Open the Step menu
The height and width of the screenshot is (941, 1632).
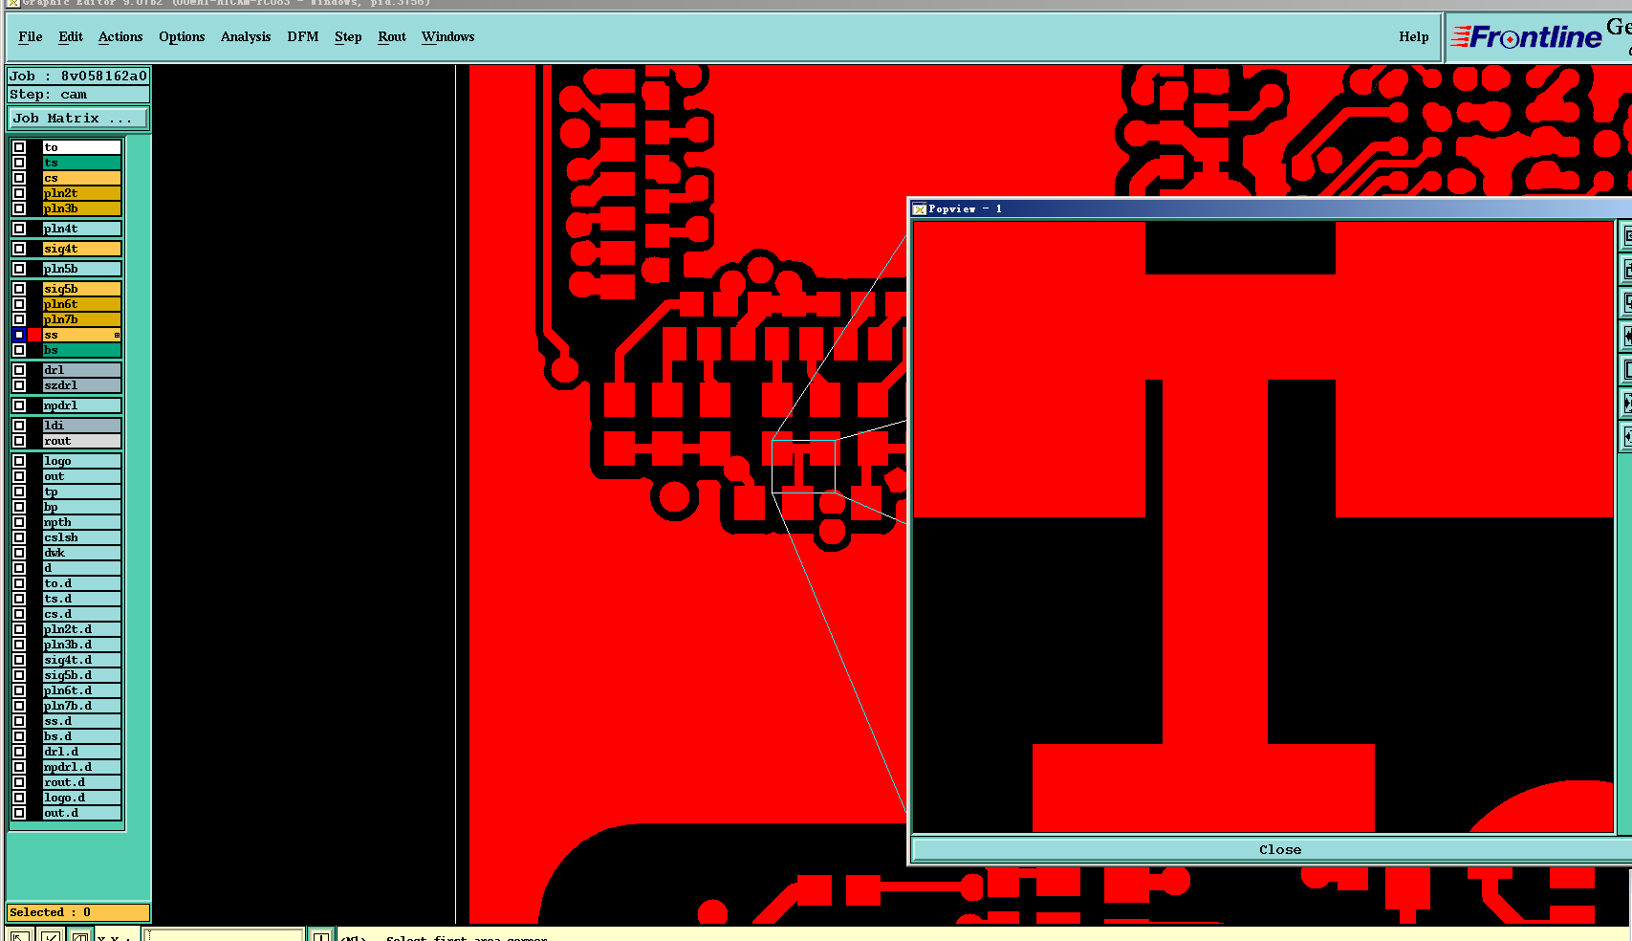[x=348, y=37]
